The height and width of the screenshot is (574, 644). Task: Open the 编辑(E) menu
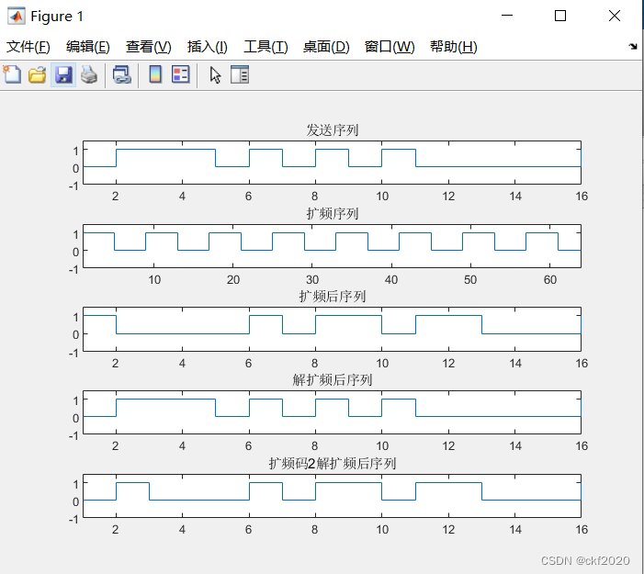tap(88, 47)
